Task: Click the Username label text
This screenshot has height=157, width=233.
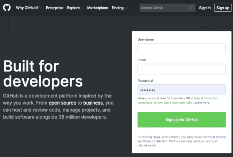Action: click(x=145, y=39)
